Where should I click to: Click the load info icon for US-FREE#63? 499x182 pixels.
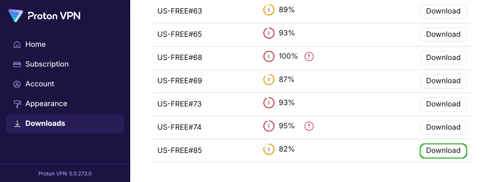pyautogui.click(x=269, y=10)
